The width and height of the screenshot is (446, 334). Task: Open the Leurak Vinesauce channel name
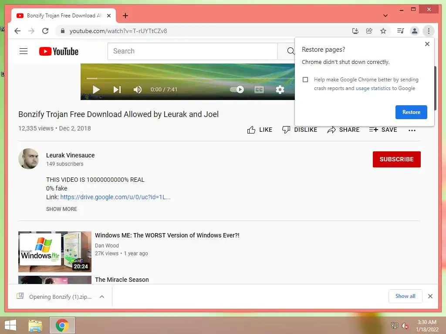click(x=70, y=155)
